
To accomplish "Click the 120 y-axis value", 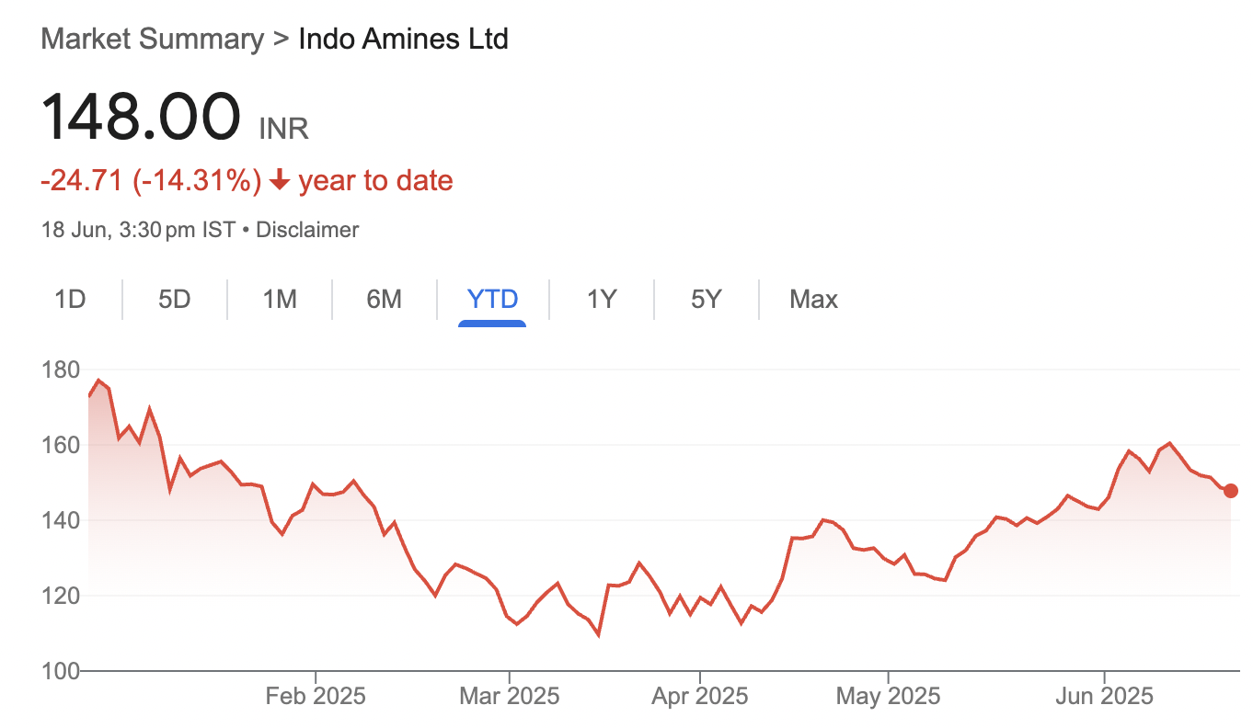I will (x=60, y=596).
